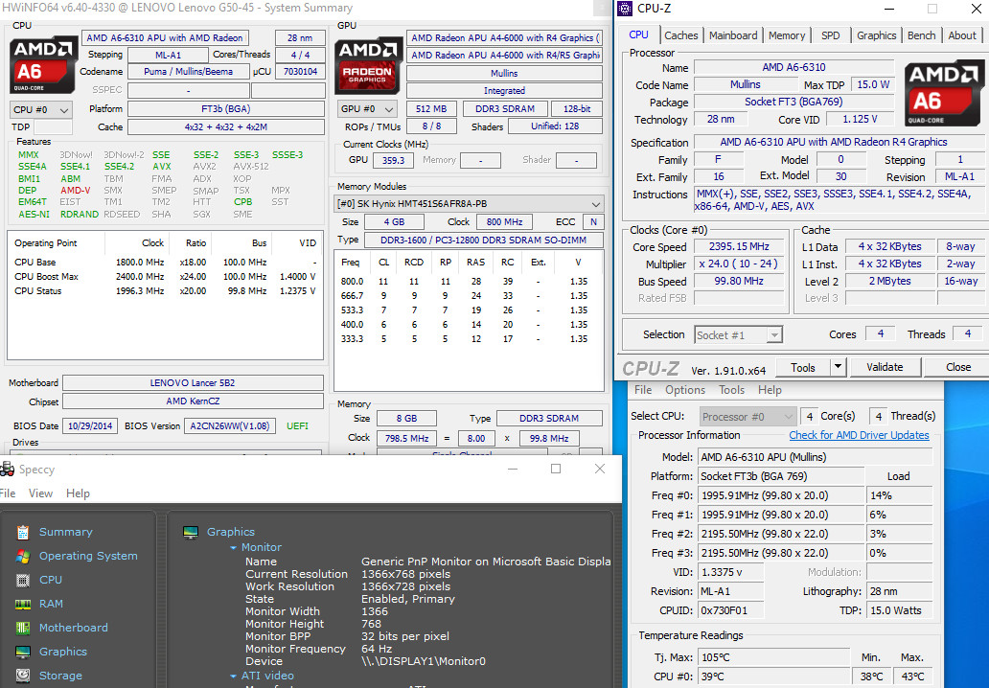This screenshot has height=688, width=989.
Task: Click the Storage drive icon in Speccy sidebar
Action: (23, 676)
